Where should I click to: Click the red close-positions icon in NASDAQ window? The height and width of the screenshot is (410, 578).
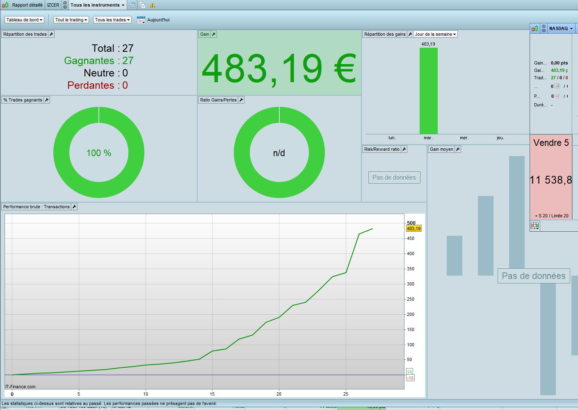click(x=557, y=96)
